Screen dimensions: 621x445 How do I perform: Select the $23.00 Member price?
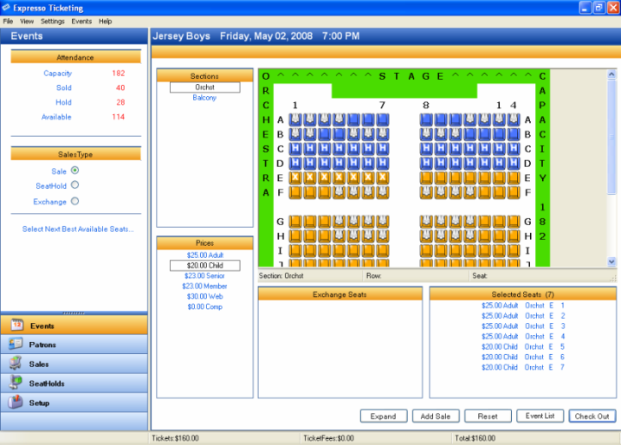(x=204, y=286)
